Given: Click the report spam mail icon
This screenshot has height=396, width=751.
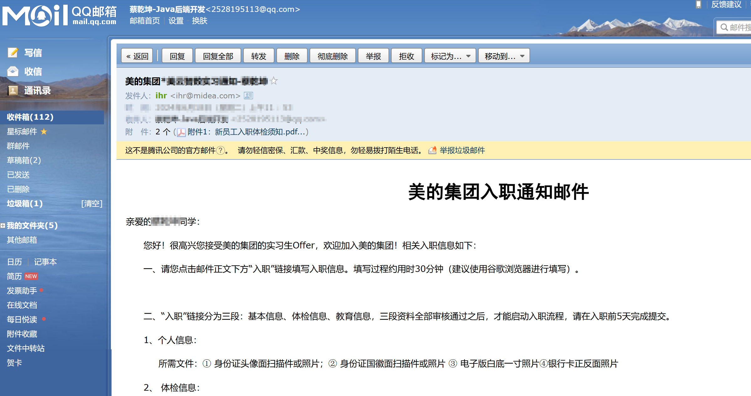Looking at the screenshot, I should point(432,150).
